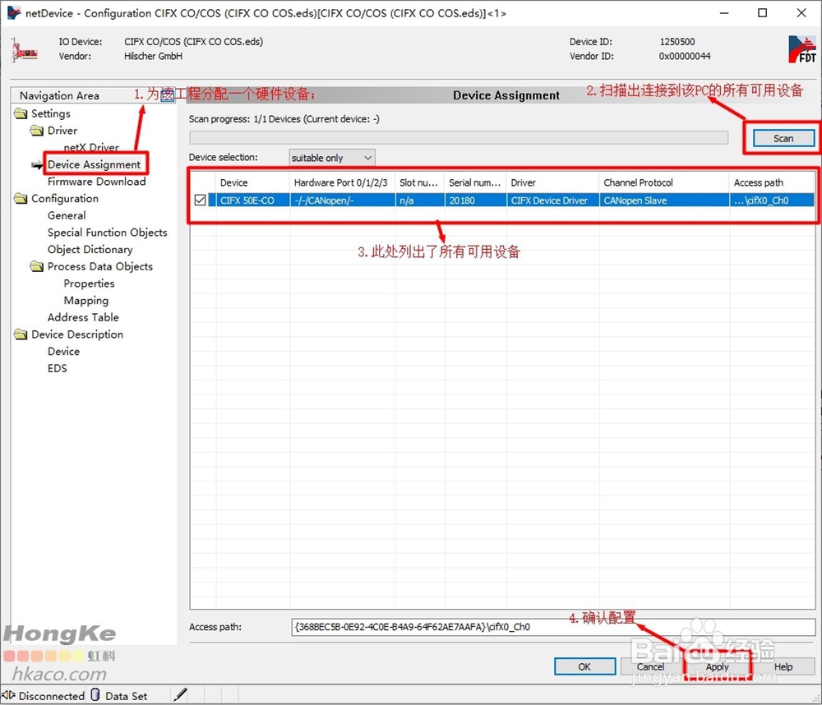Viewport: 822px width, 705px height.
Task: Click the -/-/CANopen/- hardware port cell
Action: [x=342, y=200]
